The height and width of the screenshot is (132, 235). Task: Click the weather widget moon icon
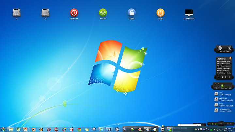220,48
